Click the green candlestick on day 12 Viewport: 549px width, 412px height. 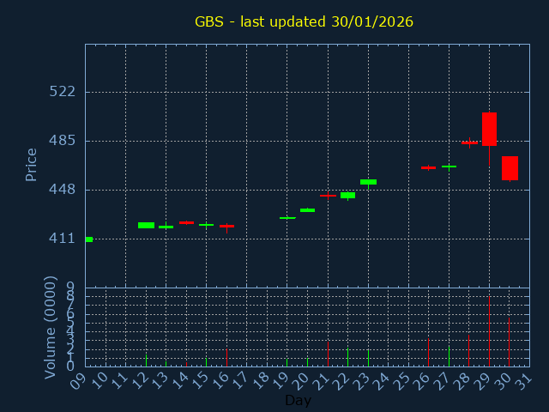point(146,225)
